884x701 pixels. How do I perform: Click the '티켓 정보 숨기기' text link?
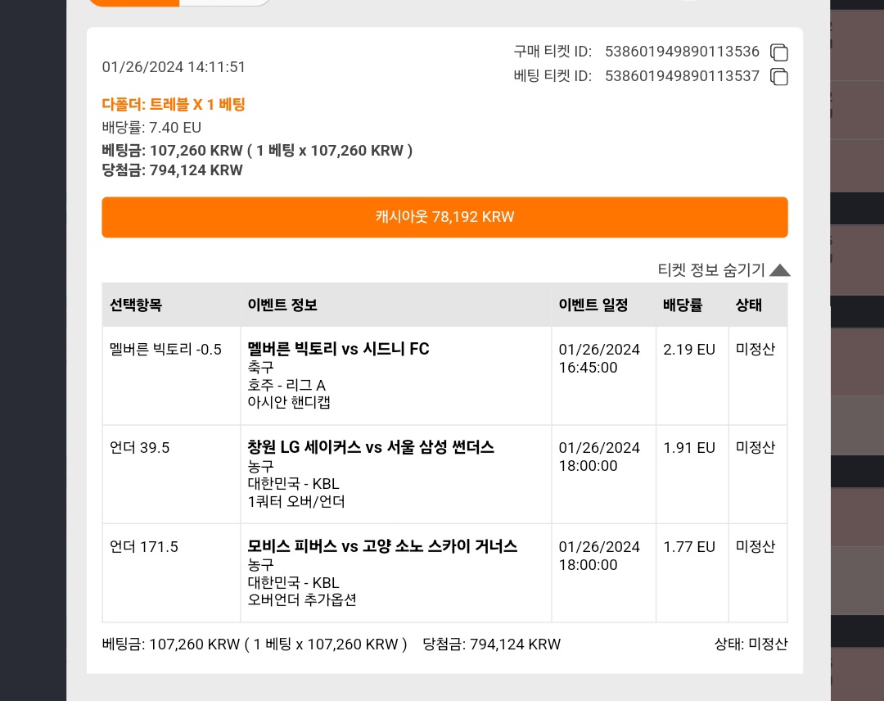click(711, 270)
